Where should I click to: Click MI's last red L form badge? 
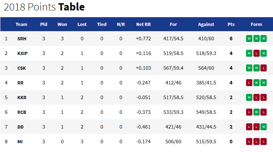coord(264,141)
